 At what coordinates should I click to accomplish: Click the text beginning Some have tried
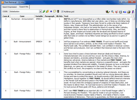(98, 61)
